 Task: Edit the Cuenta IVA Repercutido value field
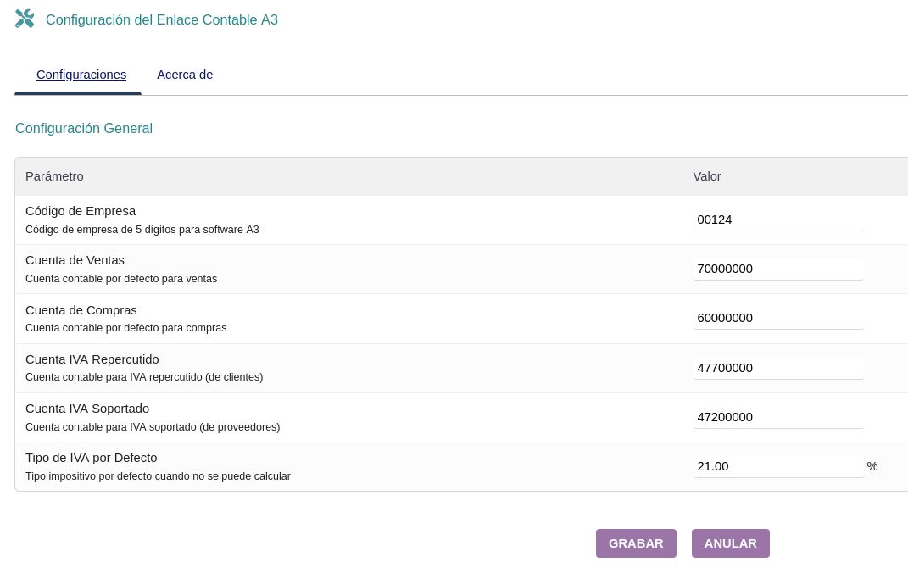pos(777,368)
